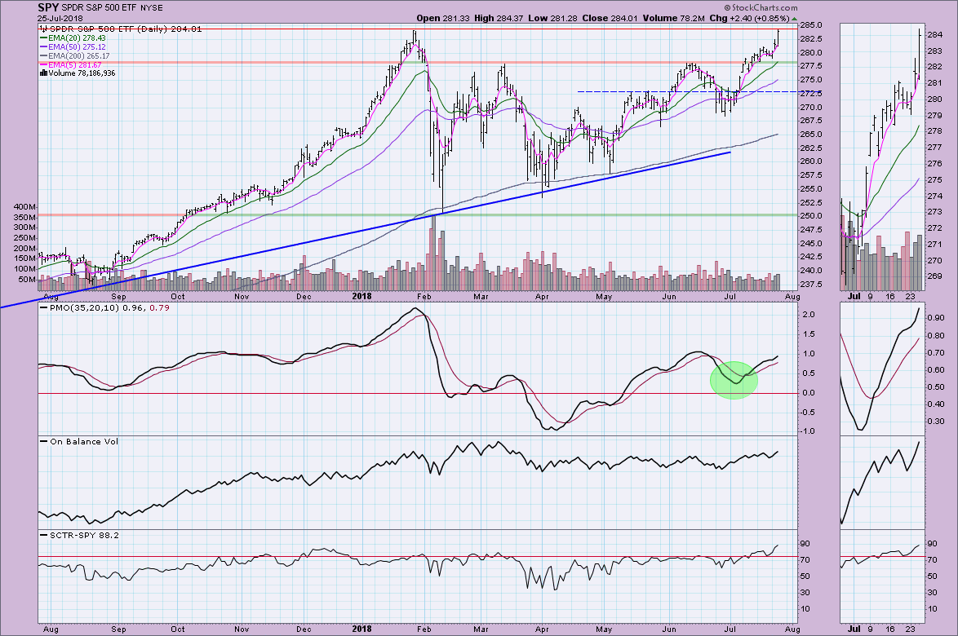
Task: Click the 0.90 label on zoomed PMO axis
Action: click(935, 318)
